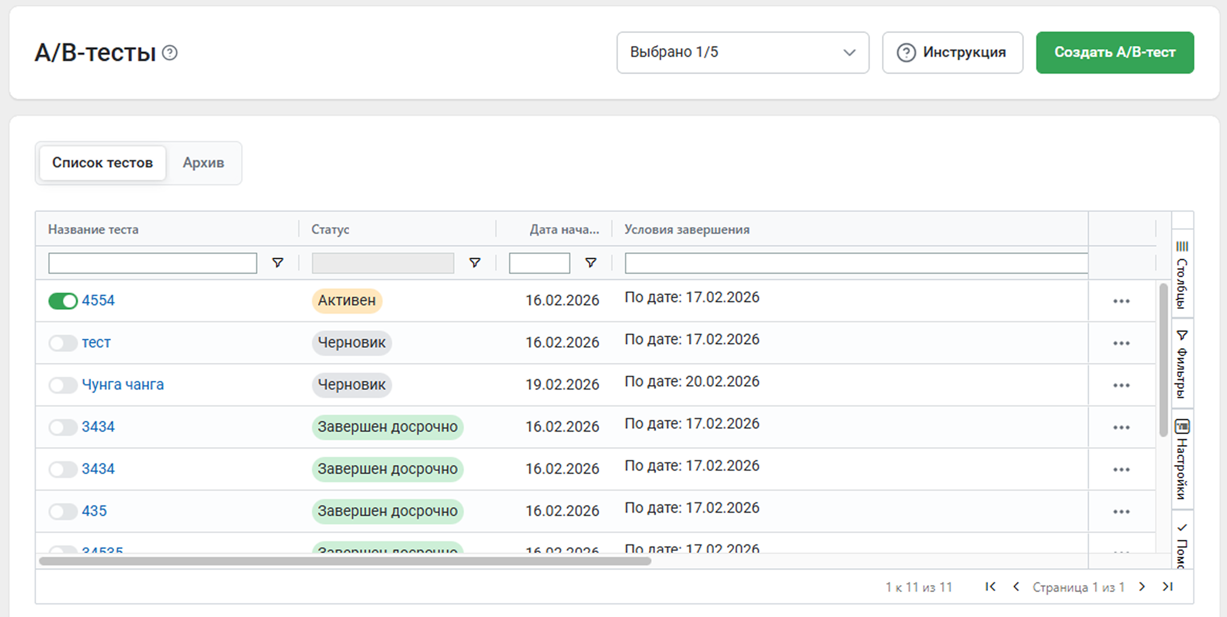Open filter icon for Название теста column
The height and width of the screenshot is (617, 1227).
coord(277,263)
